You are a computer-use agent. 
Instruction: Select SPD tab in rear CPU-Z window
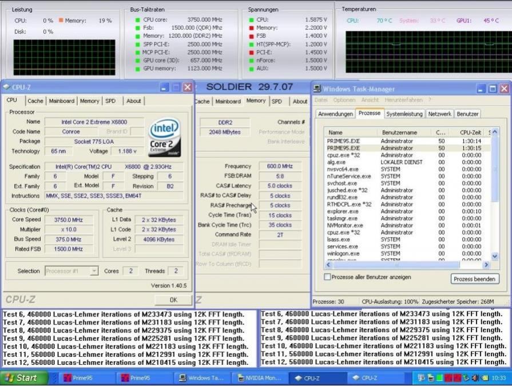click(x=276, y=101)
